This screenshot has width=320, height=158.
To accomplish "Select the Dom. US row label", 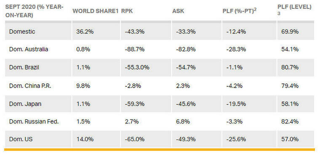I will (x=21, y=139).
